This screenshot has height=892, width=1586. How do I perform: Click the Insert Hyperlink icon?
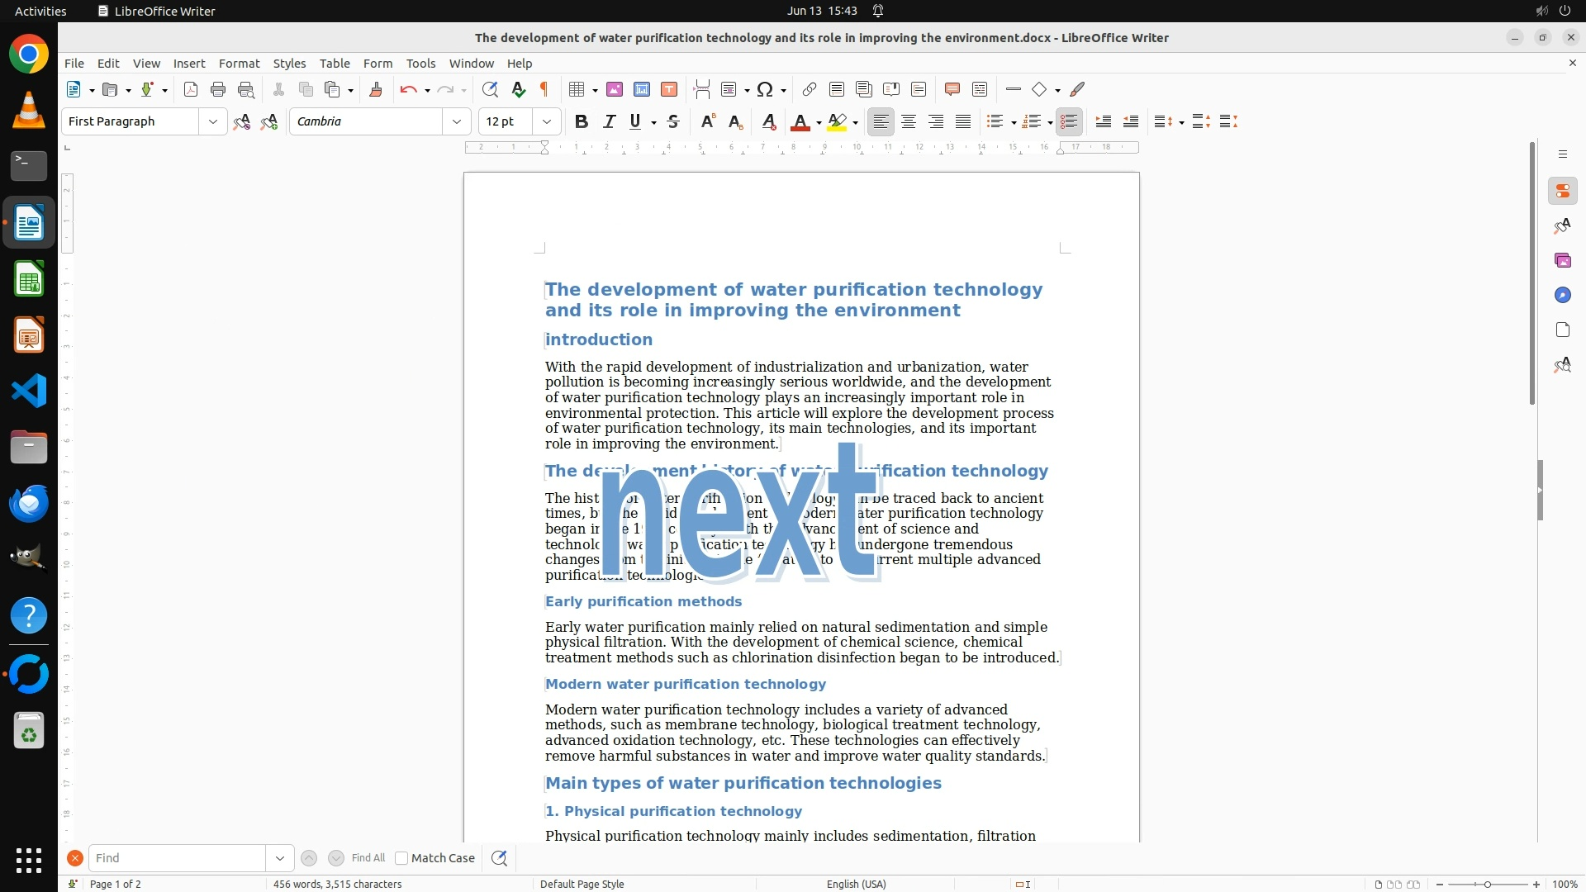(x=810, y=89)
